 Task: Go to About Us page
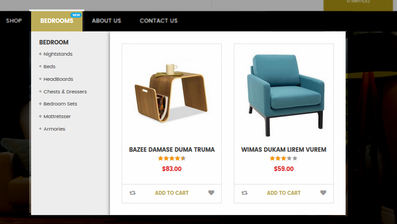pos(106,21)
